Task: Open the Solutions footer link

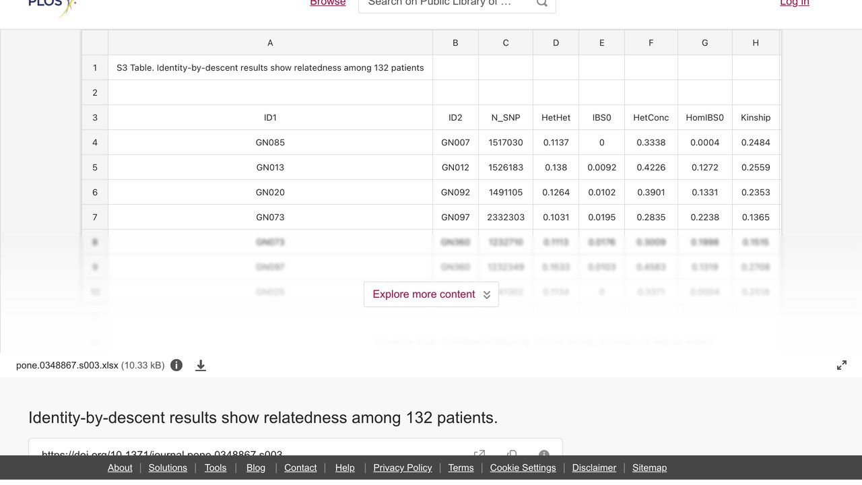Action: coord(168,467)
